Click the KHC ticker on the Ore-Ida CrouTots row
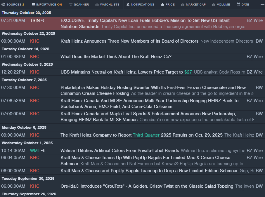This screenshot has width=265, height=197. [x=34, y=186]
